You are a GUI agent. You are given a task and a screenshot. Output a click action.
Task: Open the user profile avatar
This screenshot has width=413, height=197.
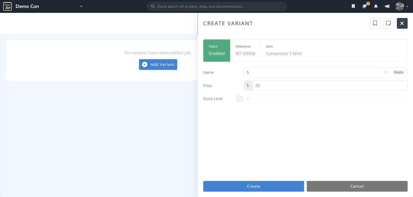400,6
